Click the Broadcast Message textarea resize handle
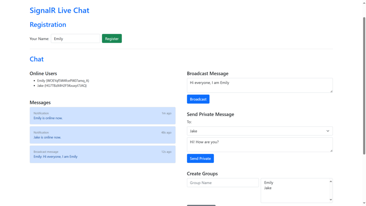This screenshot has height=206, width=366. pos(331,91)
